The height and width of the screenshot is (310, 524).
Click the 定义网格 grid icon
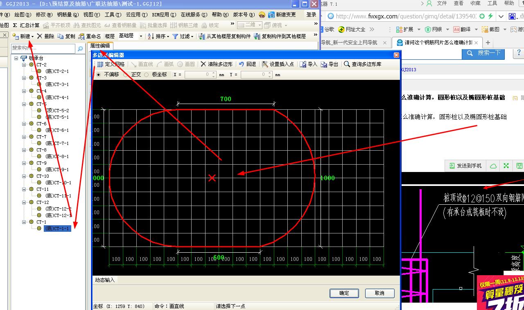(x=100, y=64)
